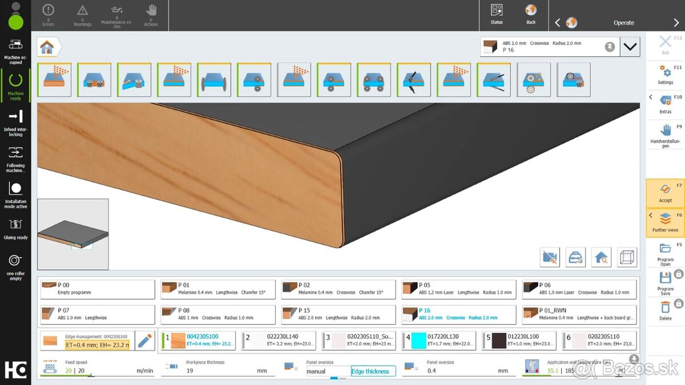
Task: Click the pencil edit icon for edge management
Action: [145, 341]
